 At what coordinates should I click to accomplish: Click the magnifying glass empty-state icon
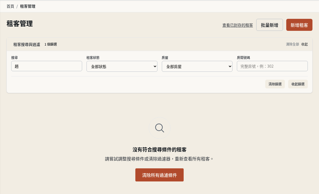[x=159, y=128]
